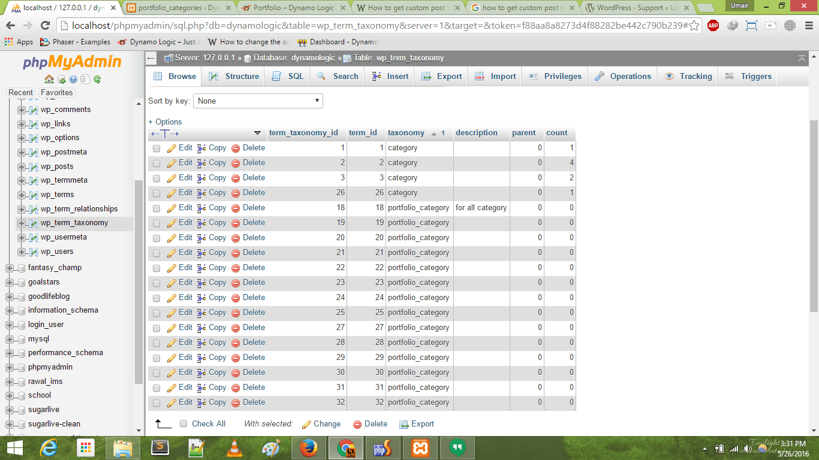Screen dimensions: 819x460
Task: Select row checkbox for term_taxonomy_id 22
Action: click(x=156, y=268)
